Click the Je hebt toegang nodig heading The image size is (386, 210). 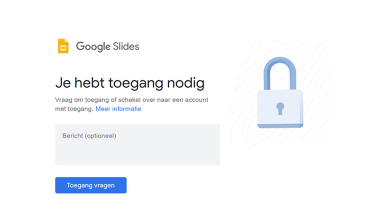[x=130, y=83]
